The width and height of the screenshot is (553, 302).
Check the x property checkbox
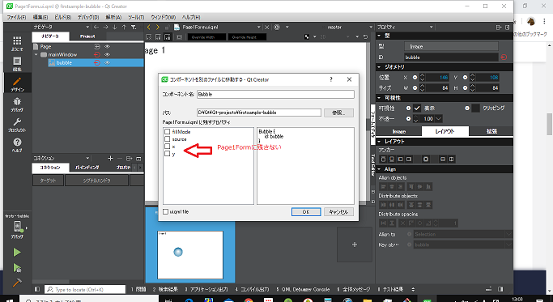167,146
